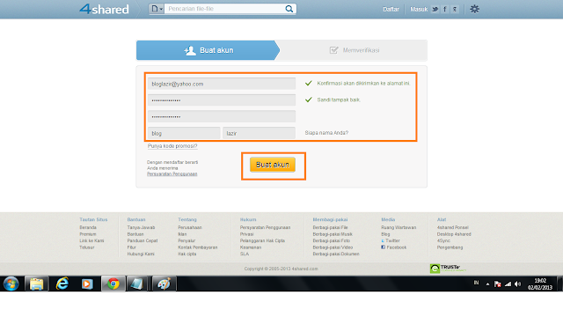This screenshot has width=563, height=317.
Task: Focus the Pencarian file-file search box
Action: [x=224, y=9]
